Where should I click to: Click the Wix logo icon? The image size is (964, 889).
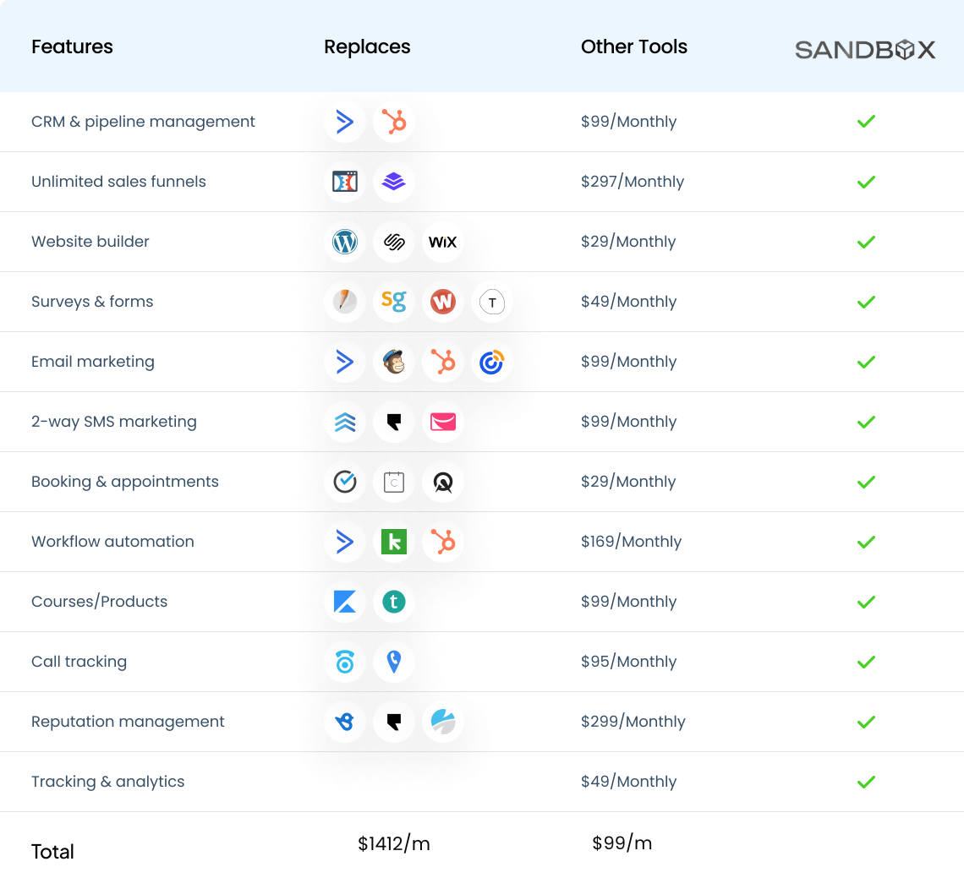pyautogui.click(x=442, y=242)
